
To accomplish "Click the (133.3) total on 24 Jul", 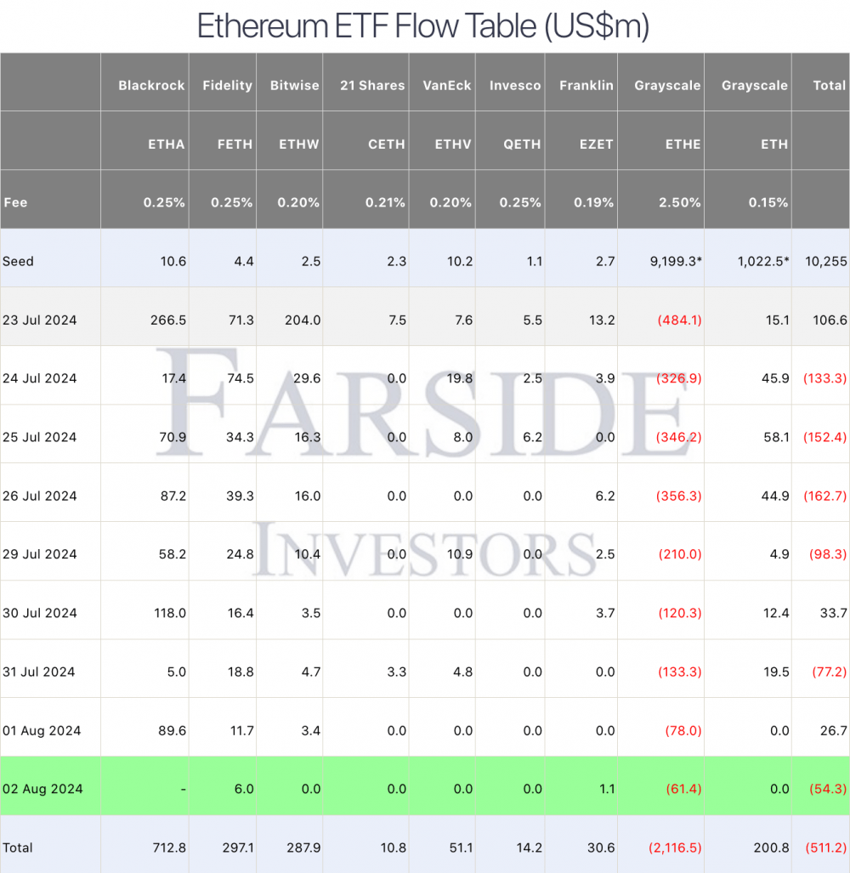I will point(825,378).
